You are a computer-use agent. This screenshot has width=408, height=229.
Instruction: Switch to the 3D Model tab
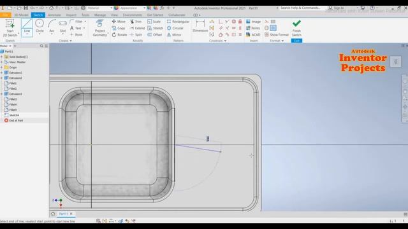pyautogui.click(x=21, y=15)
